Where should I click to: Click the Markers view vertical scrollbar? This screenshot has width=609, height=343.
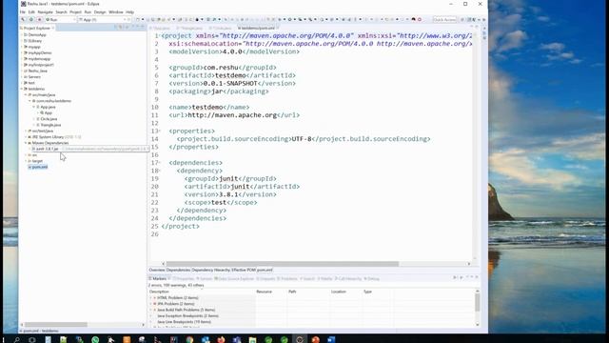(478, 303)
